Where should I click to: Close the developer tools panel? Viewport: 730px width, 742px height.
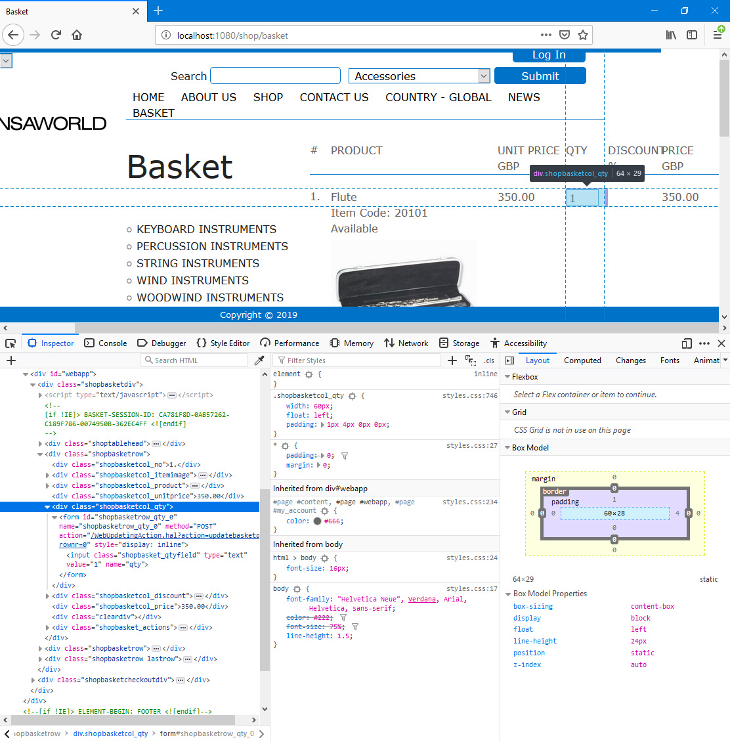(721, 343)
